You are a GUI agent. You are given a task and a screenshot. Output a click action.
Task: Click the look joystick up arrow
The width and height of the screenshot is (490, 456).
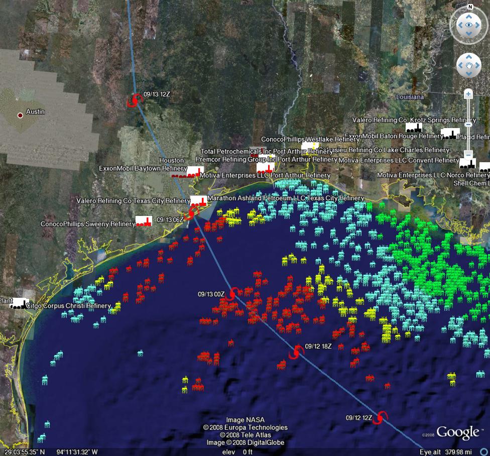469,17
